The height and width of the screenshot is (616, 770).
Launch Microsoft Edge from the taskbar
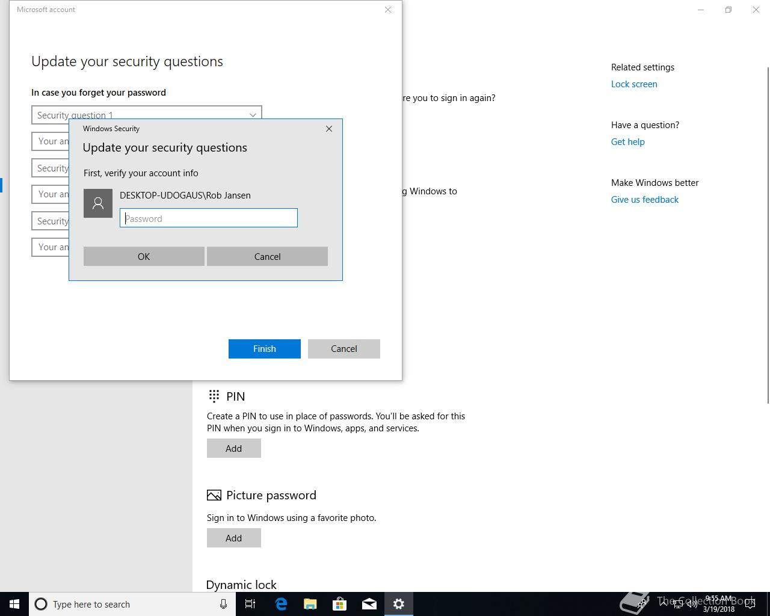click(280, 604)
